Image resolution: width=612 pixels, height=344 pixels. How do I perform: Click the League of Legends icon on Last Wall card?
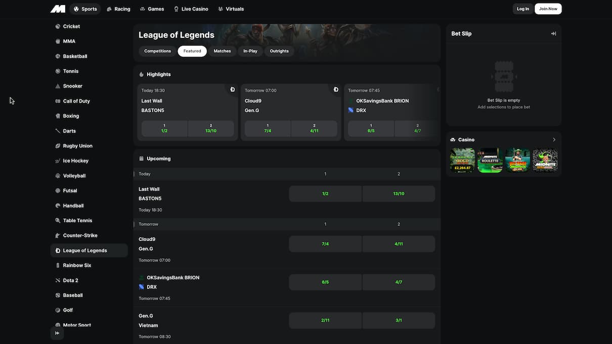[232, 89]
